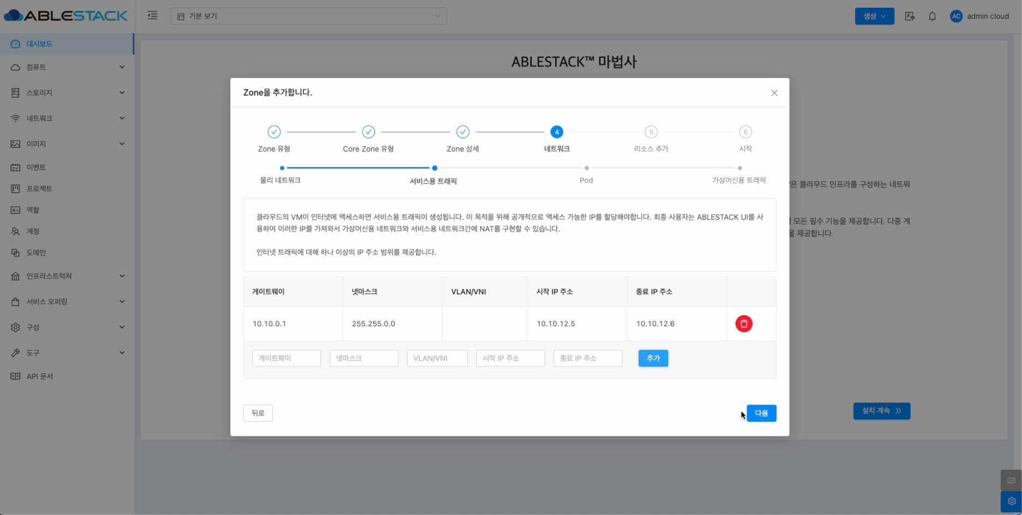Click the 추가 add button
Viewport: 1022px width, 515px height.
[653, 358]
